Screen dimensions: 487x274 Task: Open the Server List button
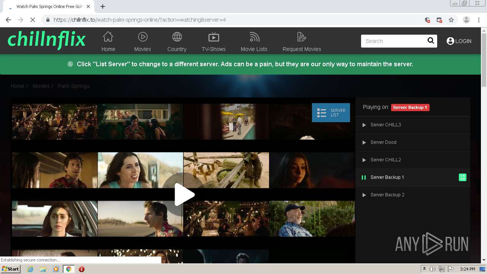coord(331,113)
